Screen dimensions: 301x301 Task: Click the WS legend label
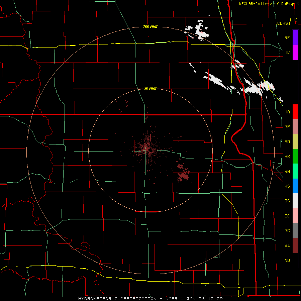[287, 186]
